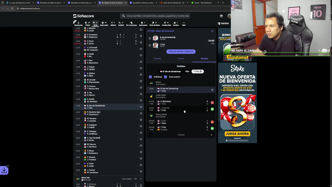The image size is (332, 187).
Task: Favorite player B. Van de Zandschulp star
Action: (150, 38)
